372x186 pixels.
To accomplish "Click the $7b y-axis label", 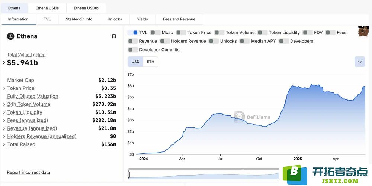I will click(x=131, y=74).
